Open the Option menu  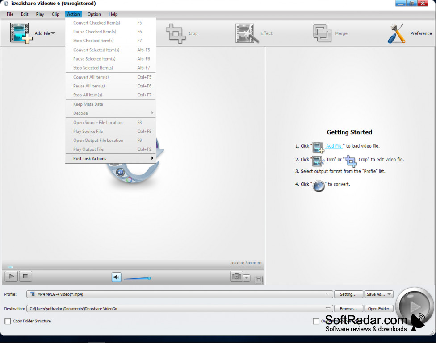point(94,14)
